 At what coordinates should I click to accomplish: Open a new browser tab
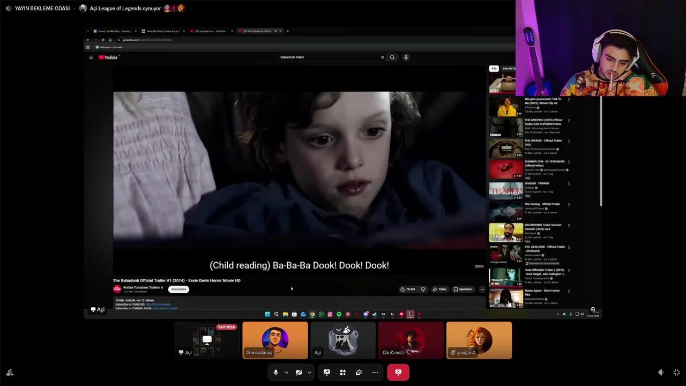[288, 31]
